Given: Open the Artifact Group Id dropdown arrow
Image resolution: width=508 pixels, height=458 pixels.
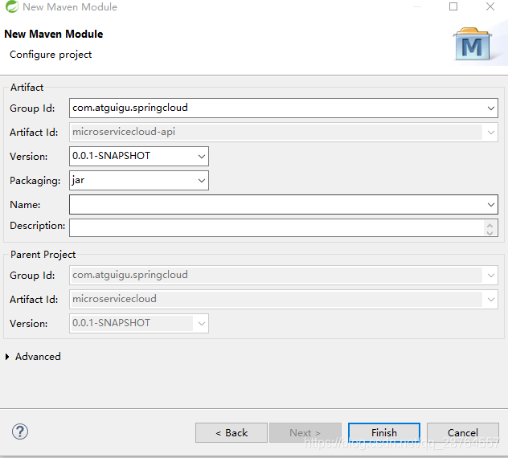Looking at the screenshot, I should click(x=491, y=108).
